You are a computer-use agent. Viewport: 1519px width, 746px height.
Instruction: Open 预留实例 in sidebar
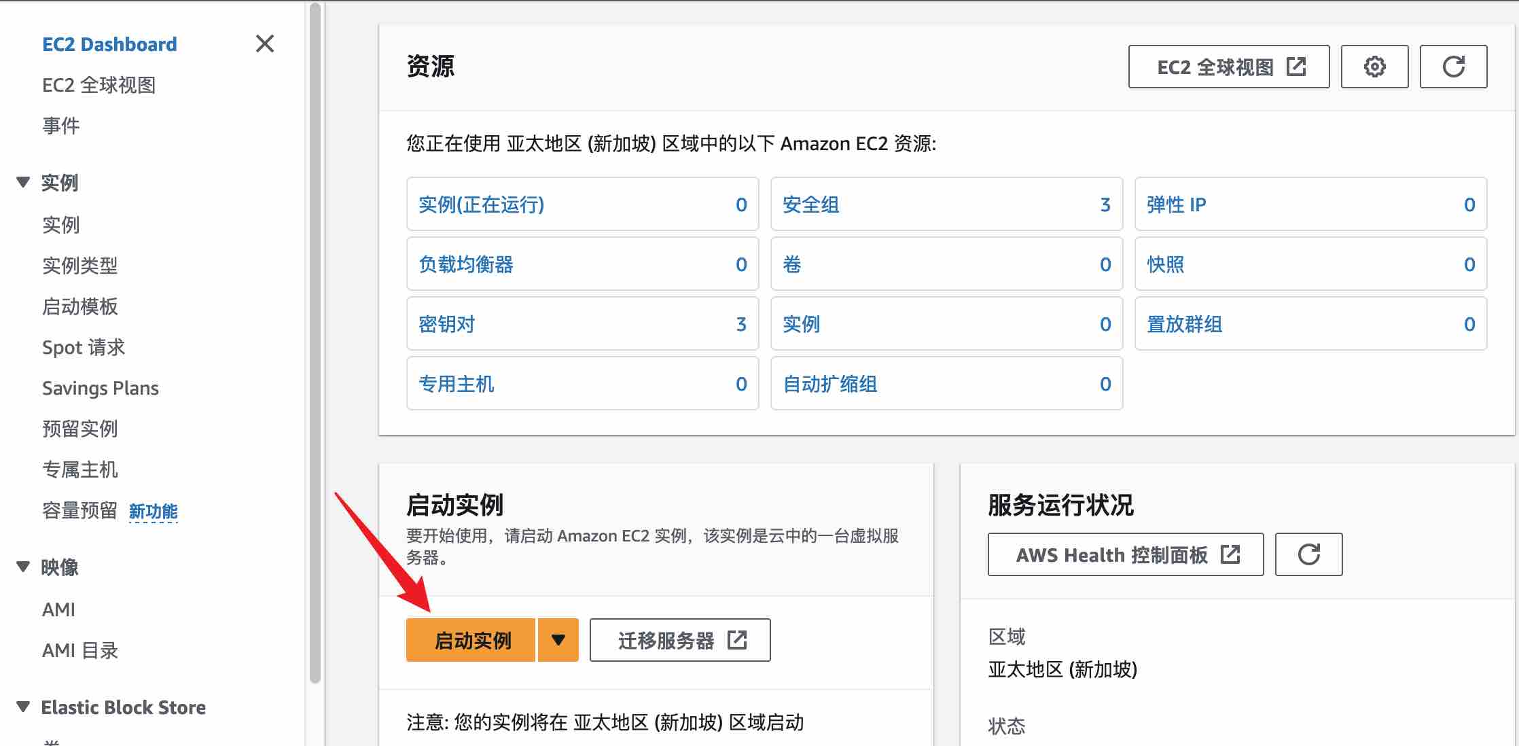[80, 429]
